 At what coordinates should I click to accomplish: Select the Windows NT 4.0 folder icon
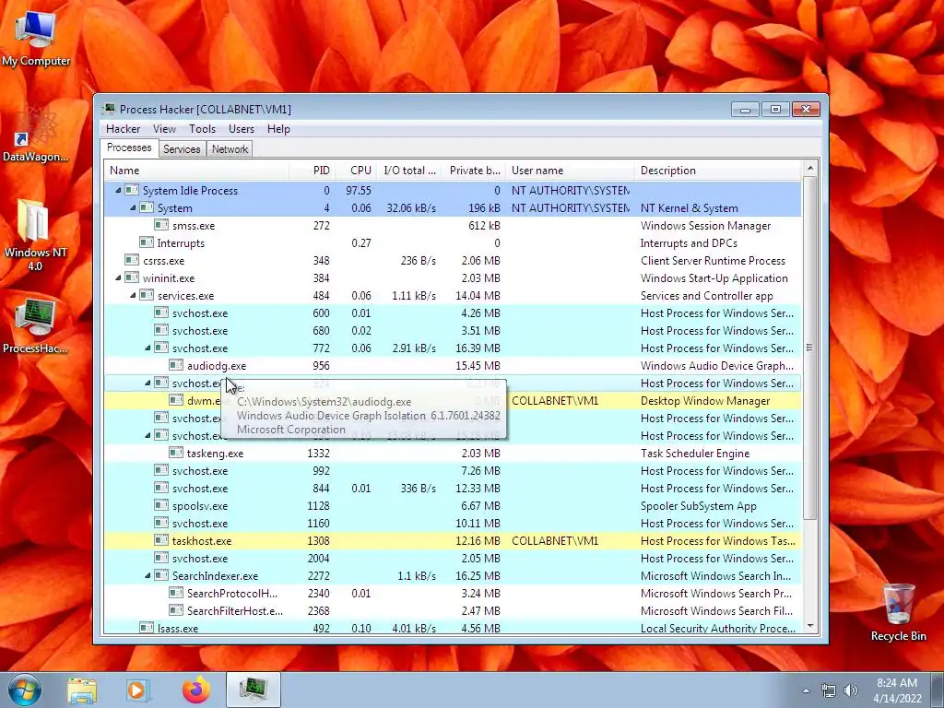click(35, 235)
